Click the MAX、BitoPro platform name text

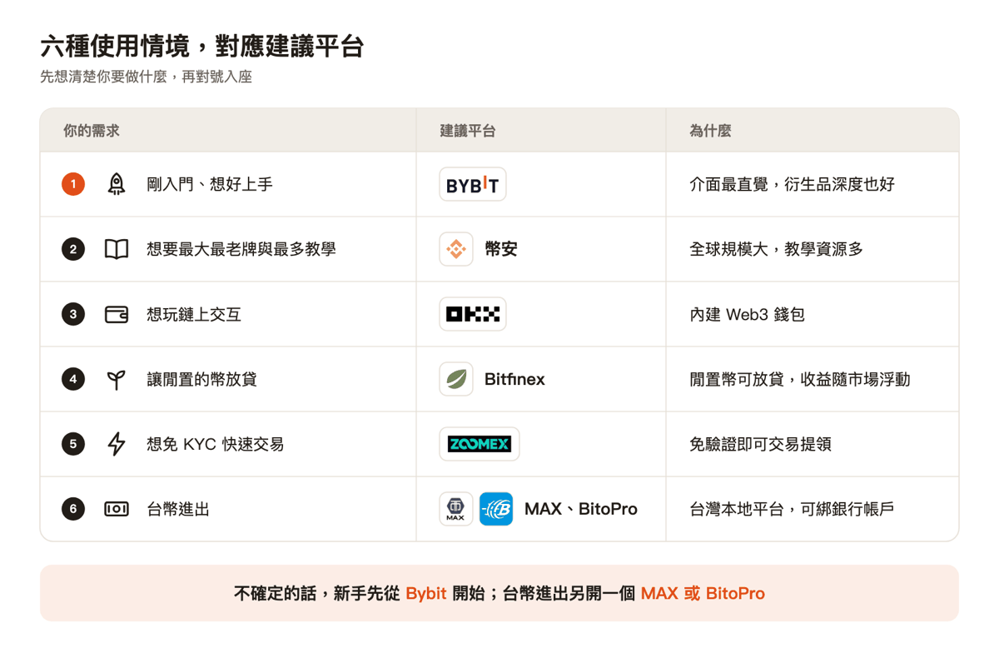coord(581,509)
